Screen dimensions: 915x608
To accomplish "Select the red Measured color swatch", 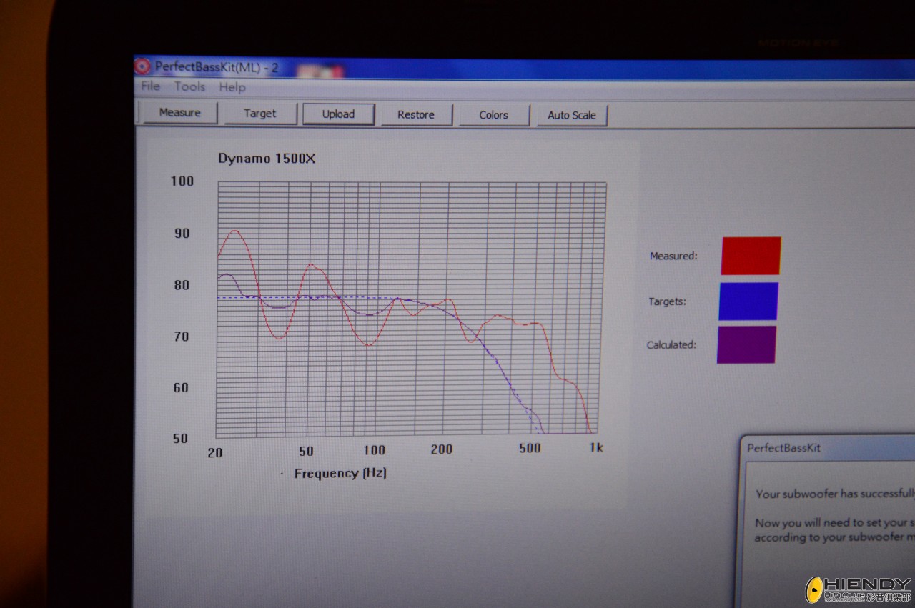I will click(x=751, y=256).
